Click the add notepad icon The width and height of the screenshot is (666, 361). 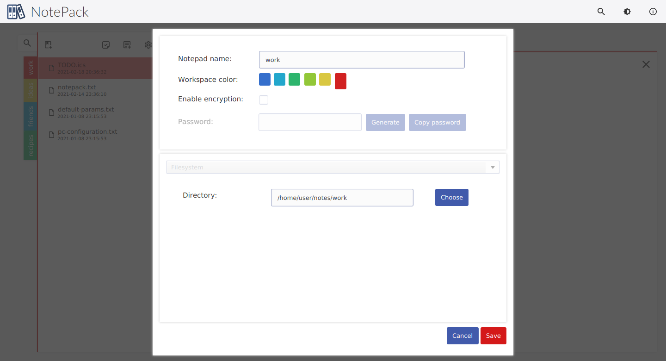pos(48,45)
